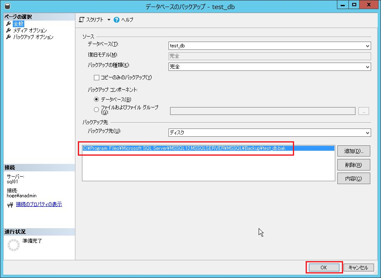The width and height of the screenshot is (381, 278).
Task: Open 接続のプロパティの表示 link
Action: coord(39,204)
